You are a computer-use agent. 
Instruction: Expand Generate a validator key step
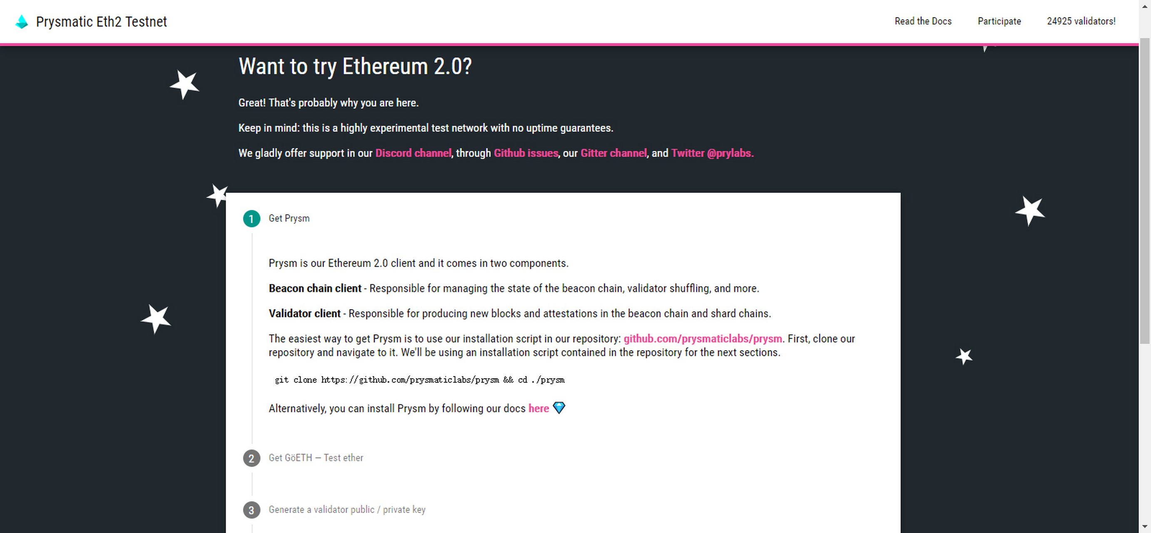tap(347, 510)
